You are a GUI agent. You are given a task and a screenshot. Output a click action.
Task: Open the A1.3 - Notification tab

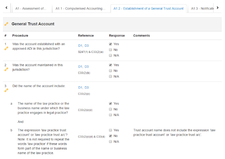tap(202, 8)
